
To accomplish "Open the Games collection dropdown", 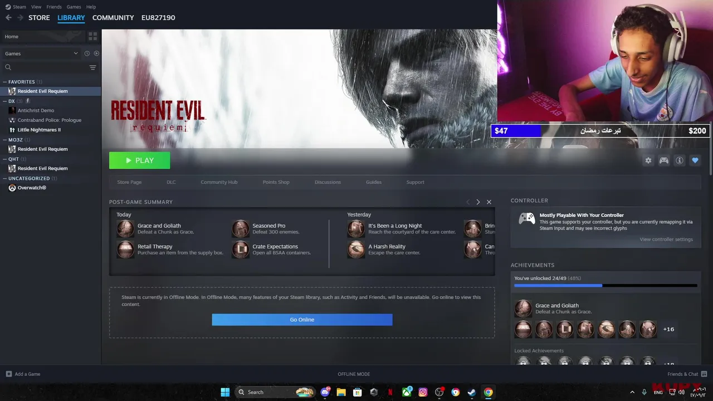I will point(41,53).
